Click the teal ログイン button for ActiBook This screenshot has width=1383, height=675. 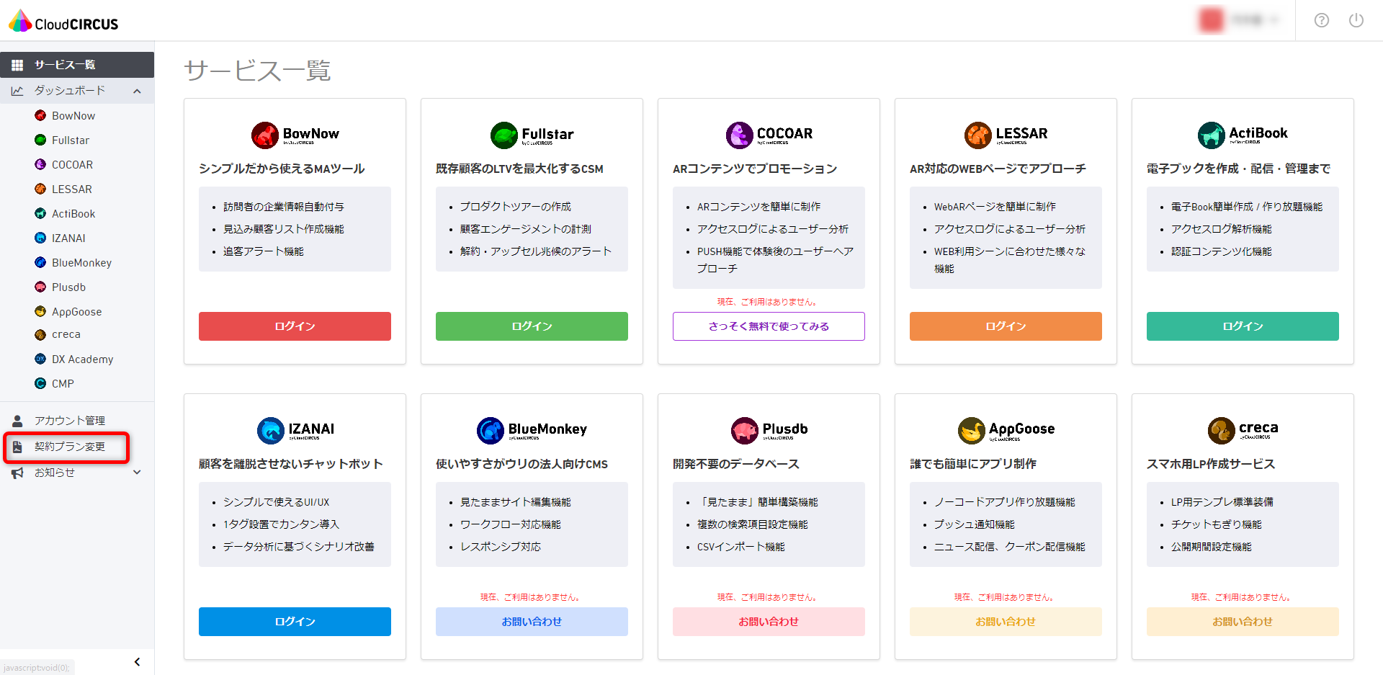(1243, 326)
